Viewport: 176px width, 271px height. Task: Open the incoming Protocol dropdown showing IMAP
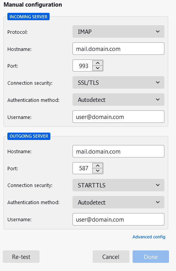pyautogui.click(x=118, y=31)
